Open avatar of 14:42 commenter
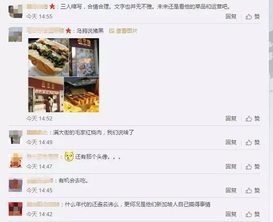273x222 pixels. click(16, 209)
